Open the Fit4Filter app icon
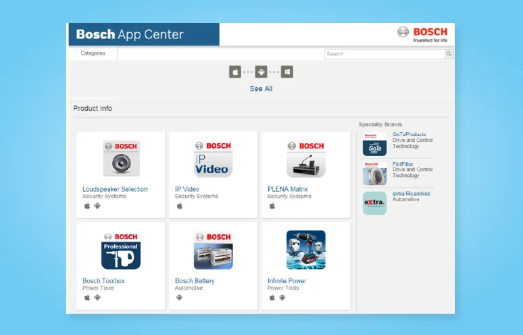Image resolution: width=523 pixels, height=335 pixels. (374, 174)
